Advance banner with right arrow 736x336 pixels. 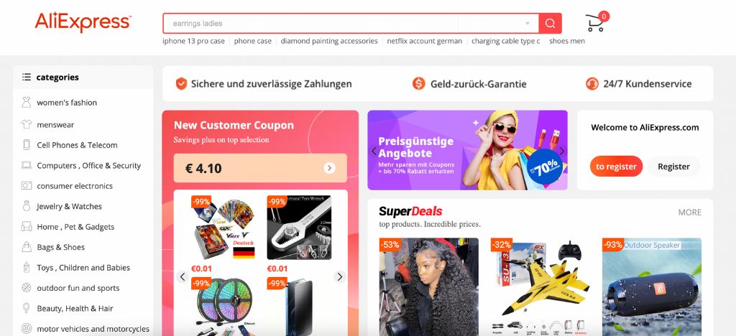[561, 151]
